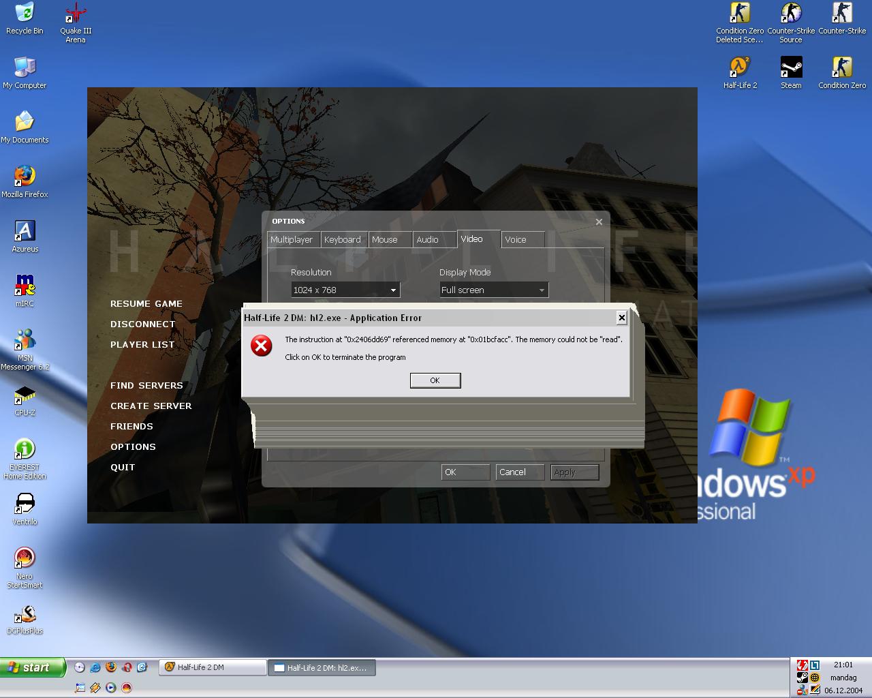Select Counter-Strike Source desktop icon
This screenshot has width=872, height=698.
pos(791,22)
